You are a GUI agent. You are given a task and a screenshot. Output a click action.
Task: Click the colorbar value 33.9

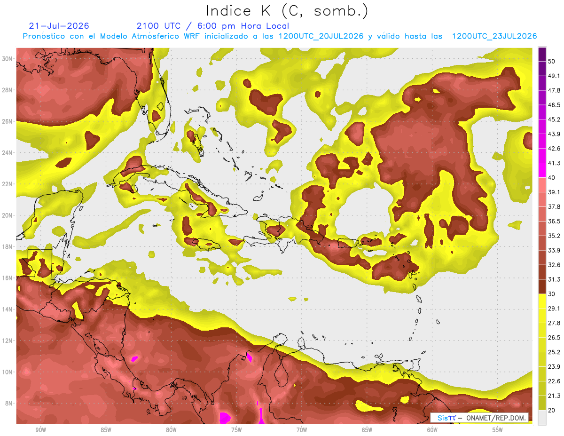click(x=554, y=250)
